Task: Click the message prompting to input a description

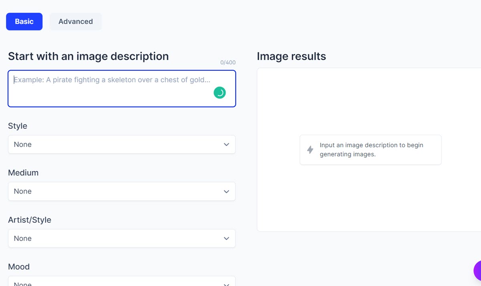Action: (371, 150)
